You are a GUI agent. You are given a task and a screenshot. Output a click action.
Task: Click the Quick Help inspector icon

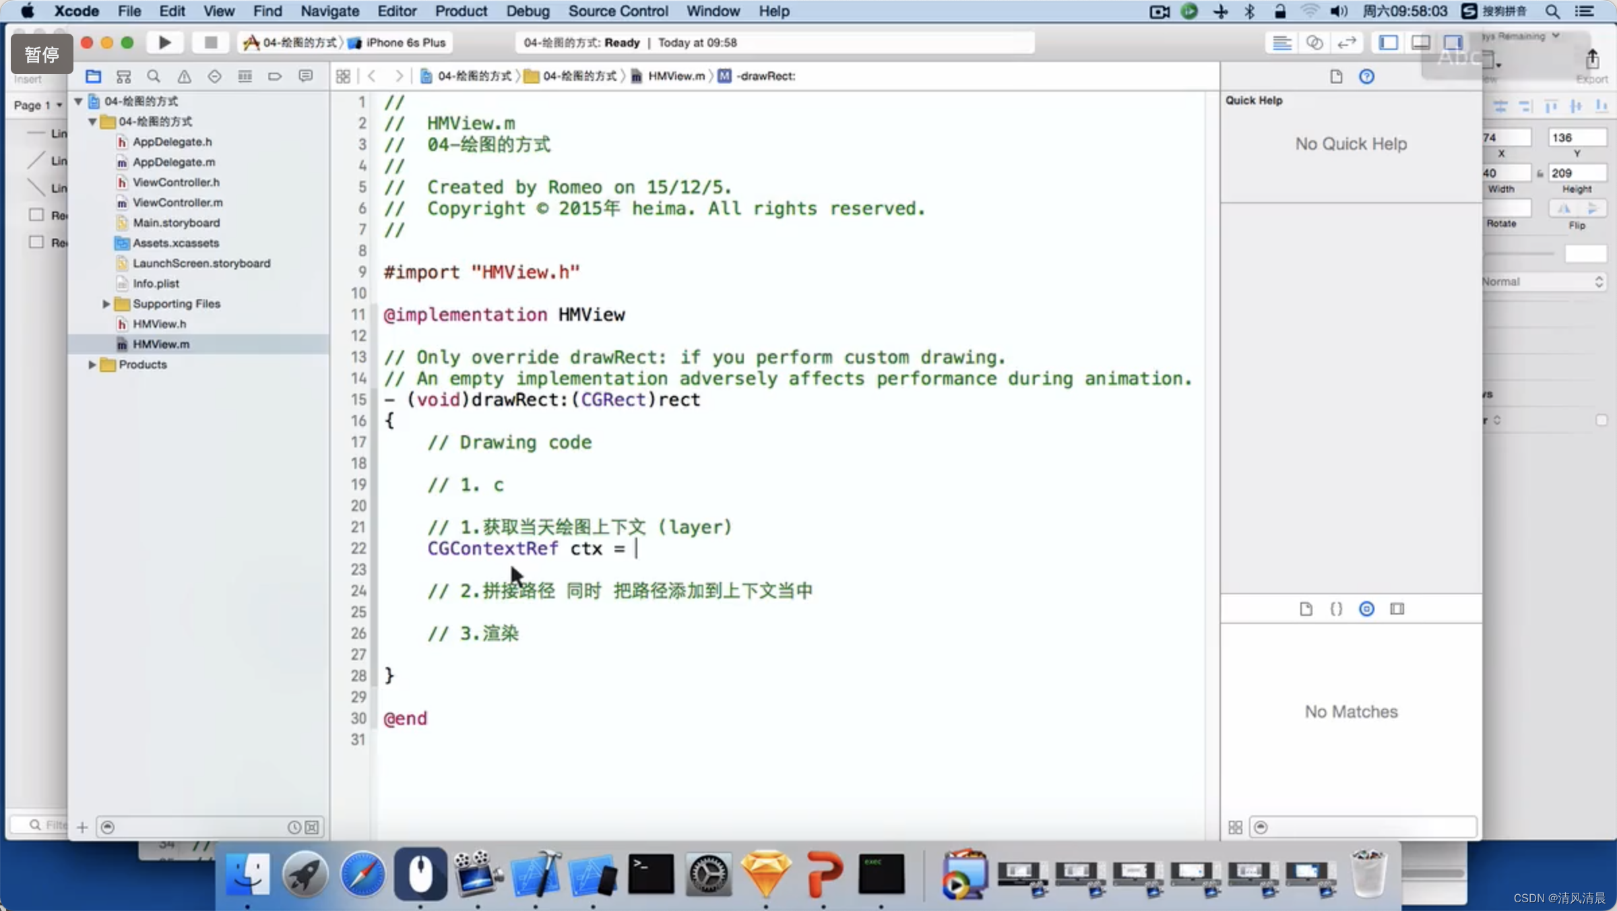click(x=1366, y=75)
